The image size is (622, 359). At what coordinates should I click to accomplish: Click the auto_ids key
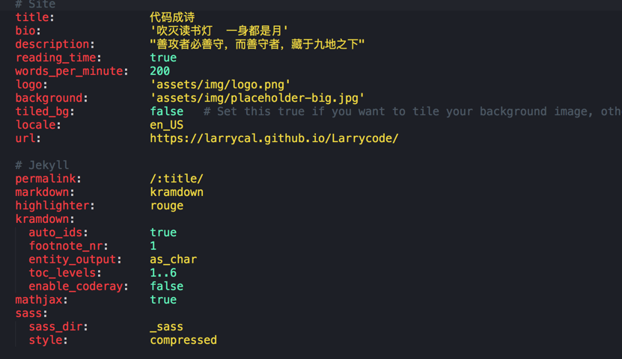coord(55,233)
